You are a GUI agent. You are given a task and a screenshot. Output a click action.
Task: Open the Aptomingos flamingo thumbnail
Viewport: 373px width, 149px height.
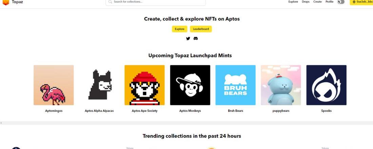(x=54, y=85)
